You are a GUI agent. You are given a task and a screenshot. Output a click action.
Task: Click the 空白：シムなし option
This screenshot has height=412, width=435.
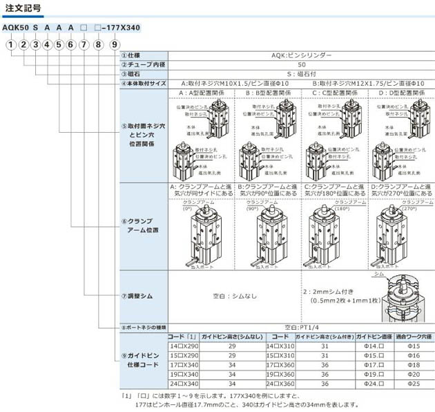tap(235, 296)
